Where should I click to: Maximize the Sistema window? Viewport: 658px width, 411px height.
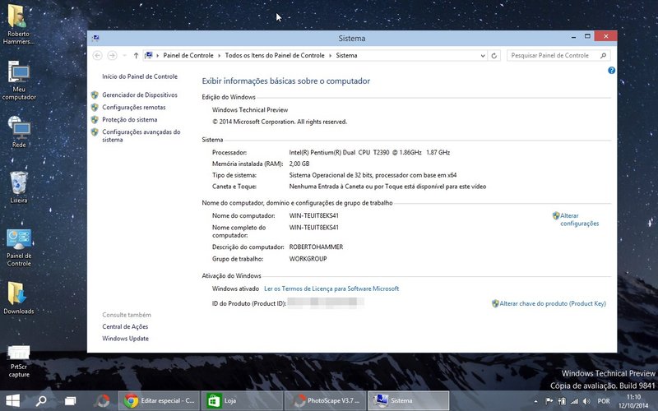point(587,36)
